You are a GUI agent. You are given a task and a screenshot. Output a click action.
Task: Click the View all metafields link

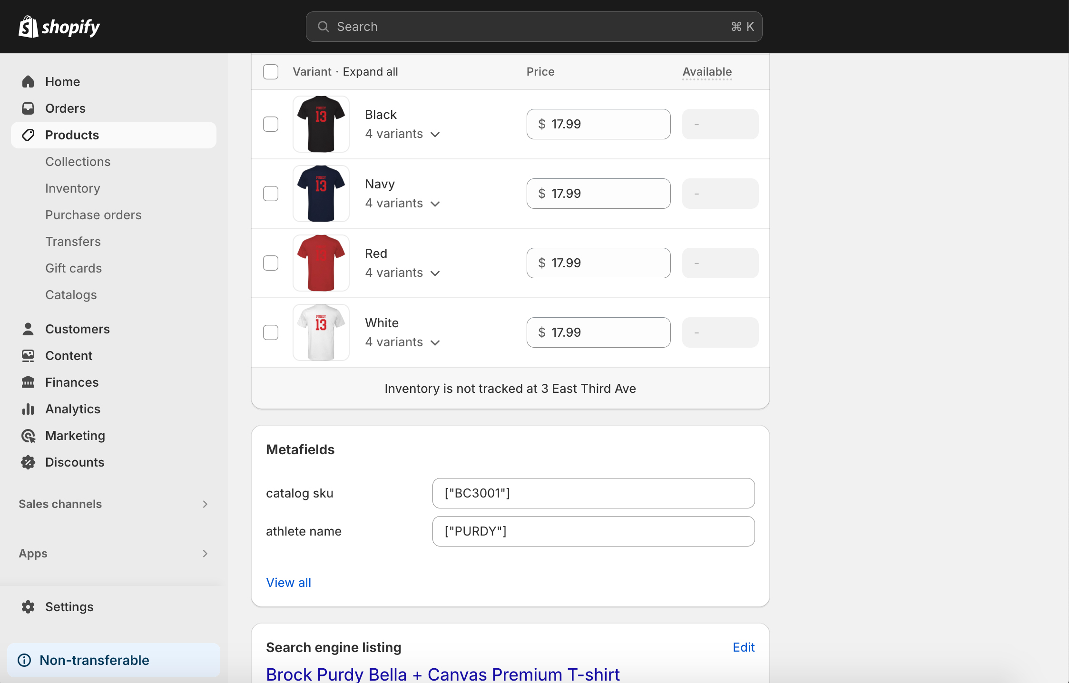(x=288, y=583)
